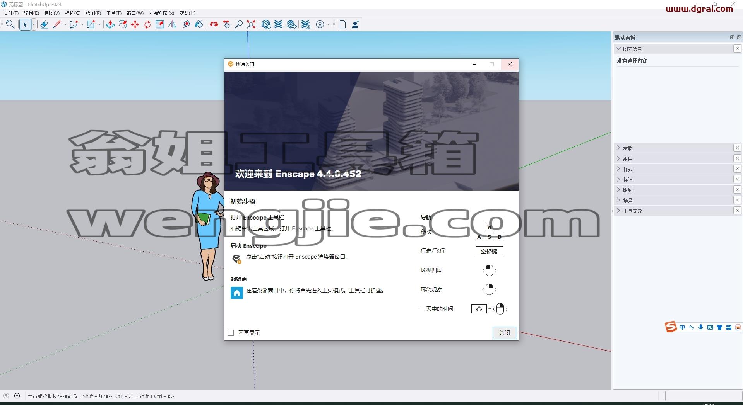
Task: Open Extension Warehouse icon
Action: click(279, 25)
